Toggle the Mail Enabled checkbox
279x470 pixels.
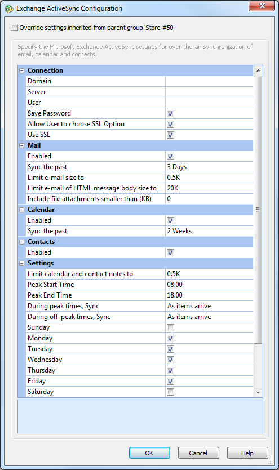[x=171, y=157]
